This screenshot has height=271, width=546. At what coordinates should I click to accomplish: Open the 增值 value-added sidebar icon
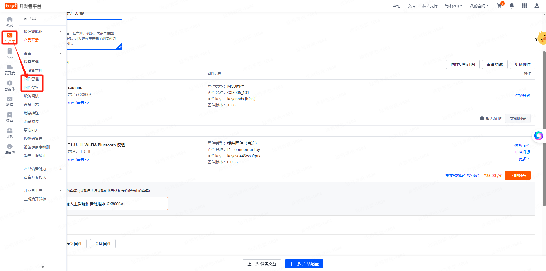pyautogui.click(x=10, y=149)
